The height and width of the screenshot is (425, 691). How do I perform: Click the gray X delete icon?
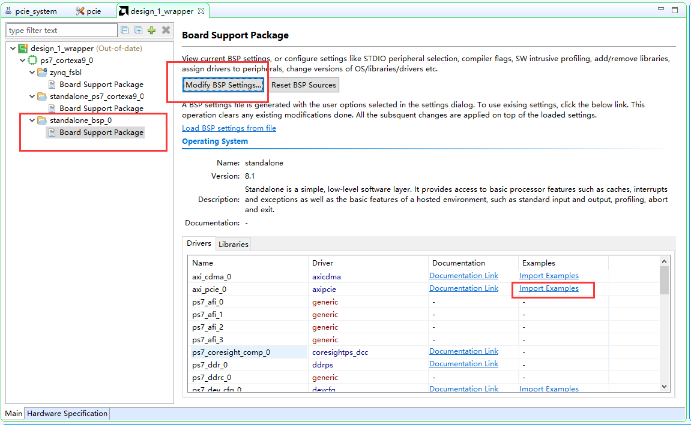(x=166, y=30)
